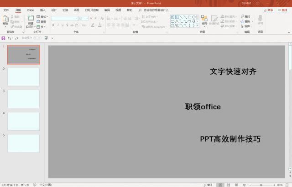Select the text box shape in gallery

pyautogui.click(x=172, y=17)
